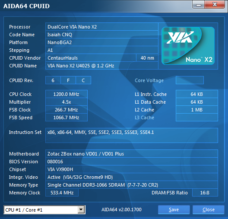Click the Processor label
228x219 pixels.
pos(19,27)
